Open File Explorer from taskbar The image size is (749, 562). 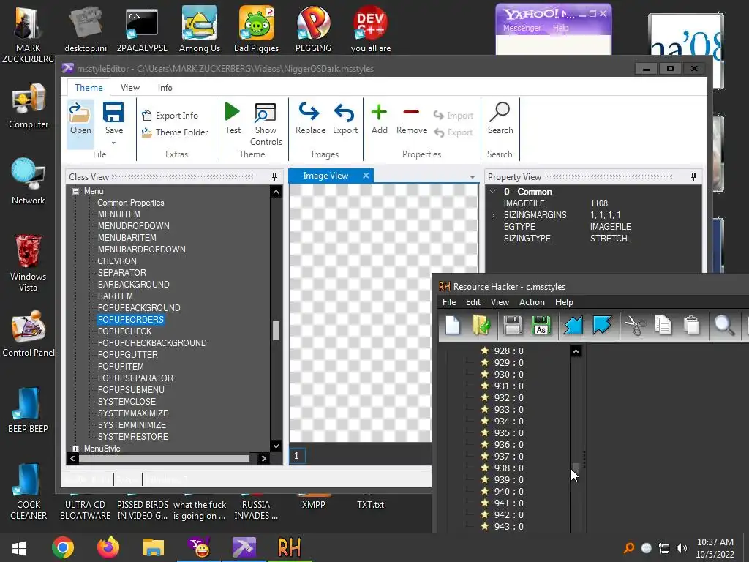(154, 547)
